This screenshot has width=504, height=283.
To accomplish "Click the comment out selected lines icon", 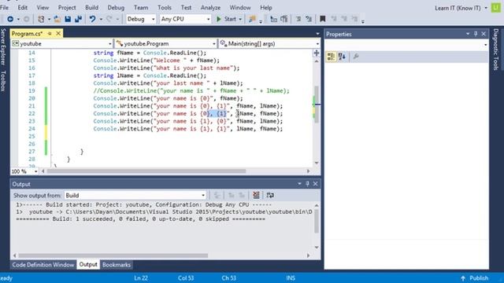I will (298, 19).
